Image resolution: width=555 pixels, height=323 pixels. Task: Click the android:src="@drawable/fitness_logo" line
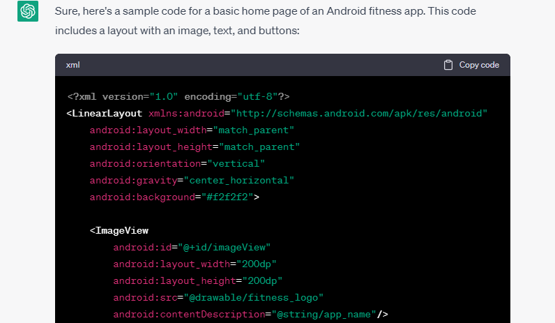tap(218, 297)
